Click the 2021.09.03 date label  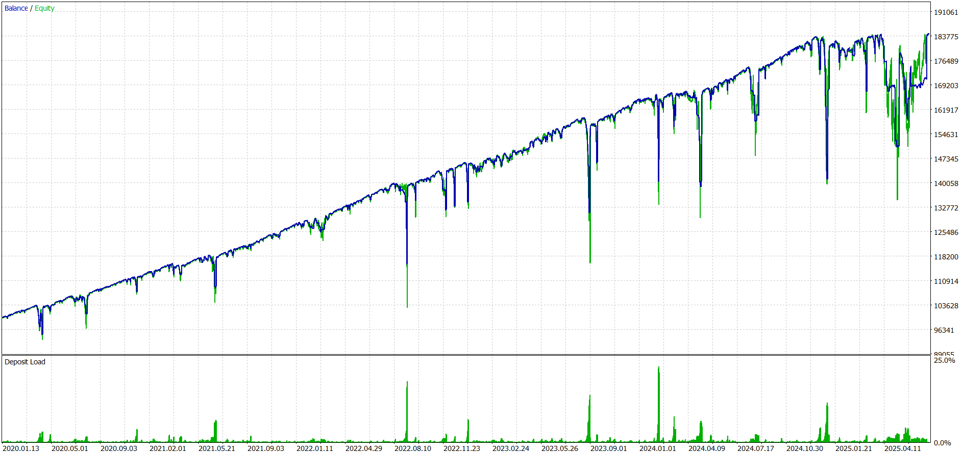coord(266,448)
